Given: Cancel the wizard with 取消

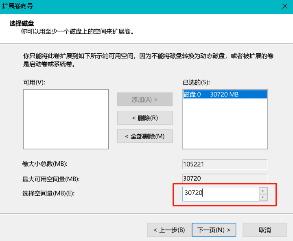Looking at the screenshot, I should click(265, 230).
